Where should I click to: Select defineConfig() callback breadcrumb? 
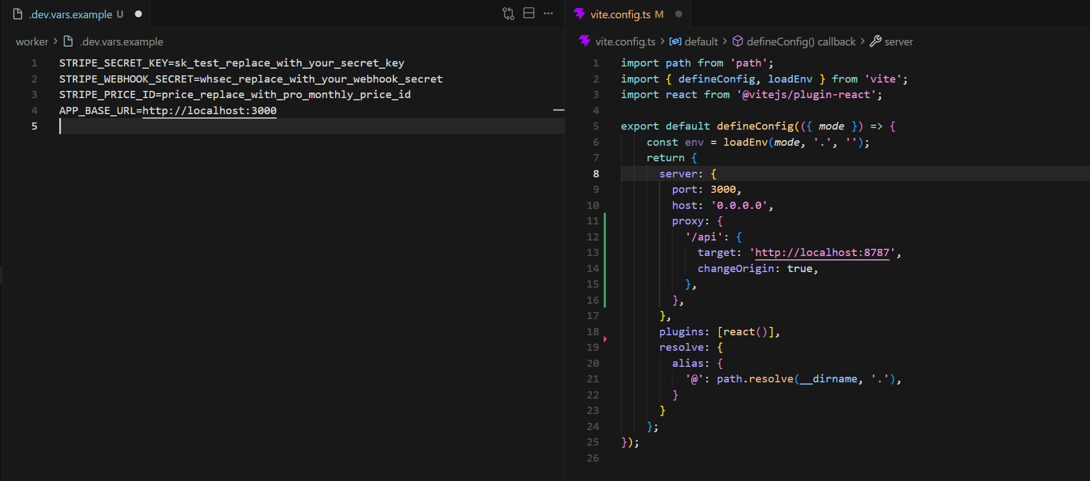tap(801, 42)
